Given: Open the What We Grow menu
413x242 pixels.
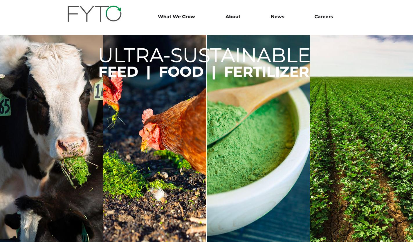Looking at the screenshot, I should (x=176, y=17).
